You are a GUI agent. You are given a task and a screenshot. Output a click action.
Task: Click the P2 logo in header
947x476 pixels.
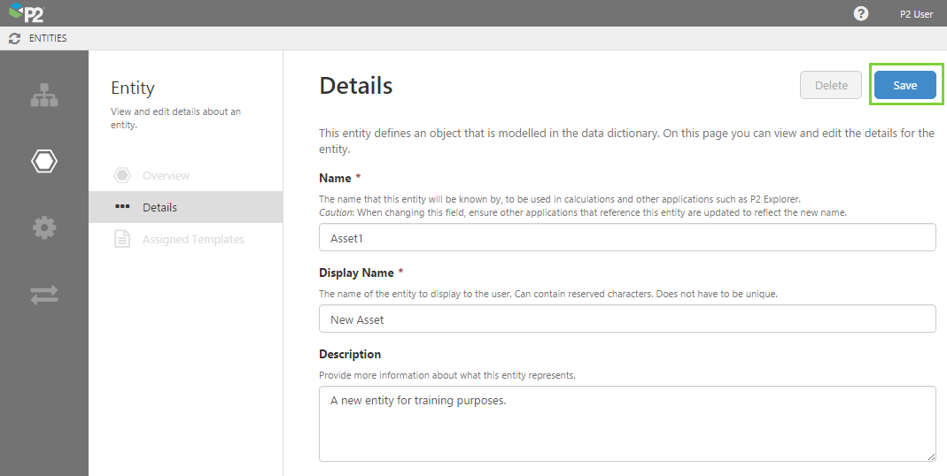[26, 13]
